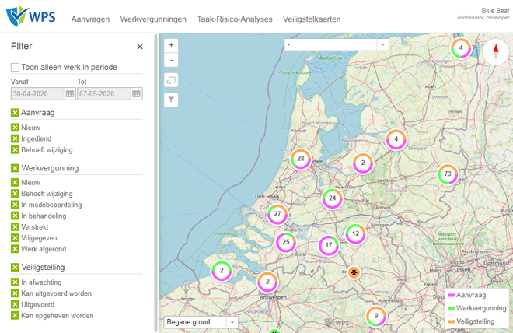The width and height of the screenshot is (513, 333).
Task: Uncheck Kan uitgevoerd worden checkbox
Action: point(15,293)
